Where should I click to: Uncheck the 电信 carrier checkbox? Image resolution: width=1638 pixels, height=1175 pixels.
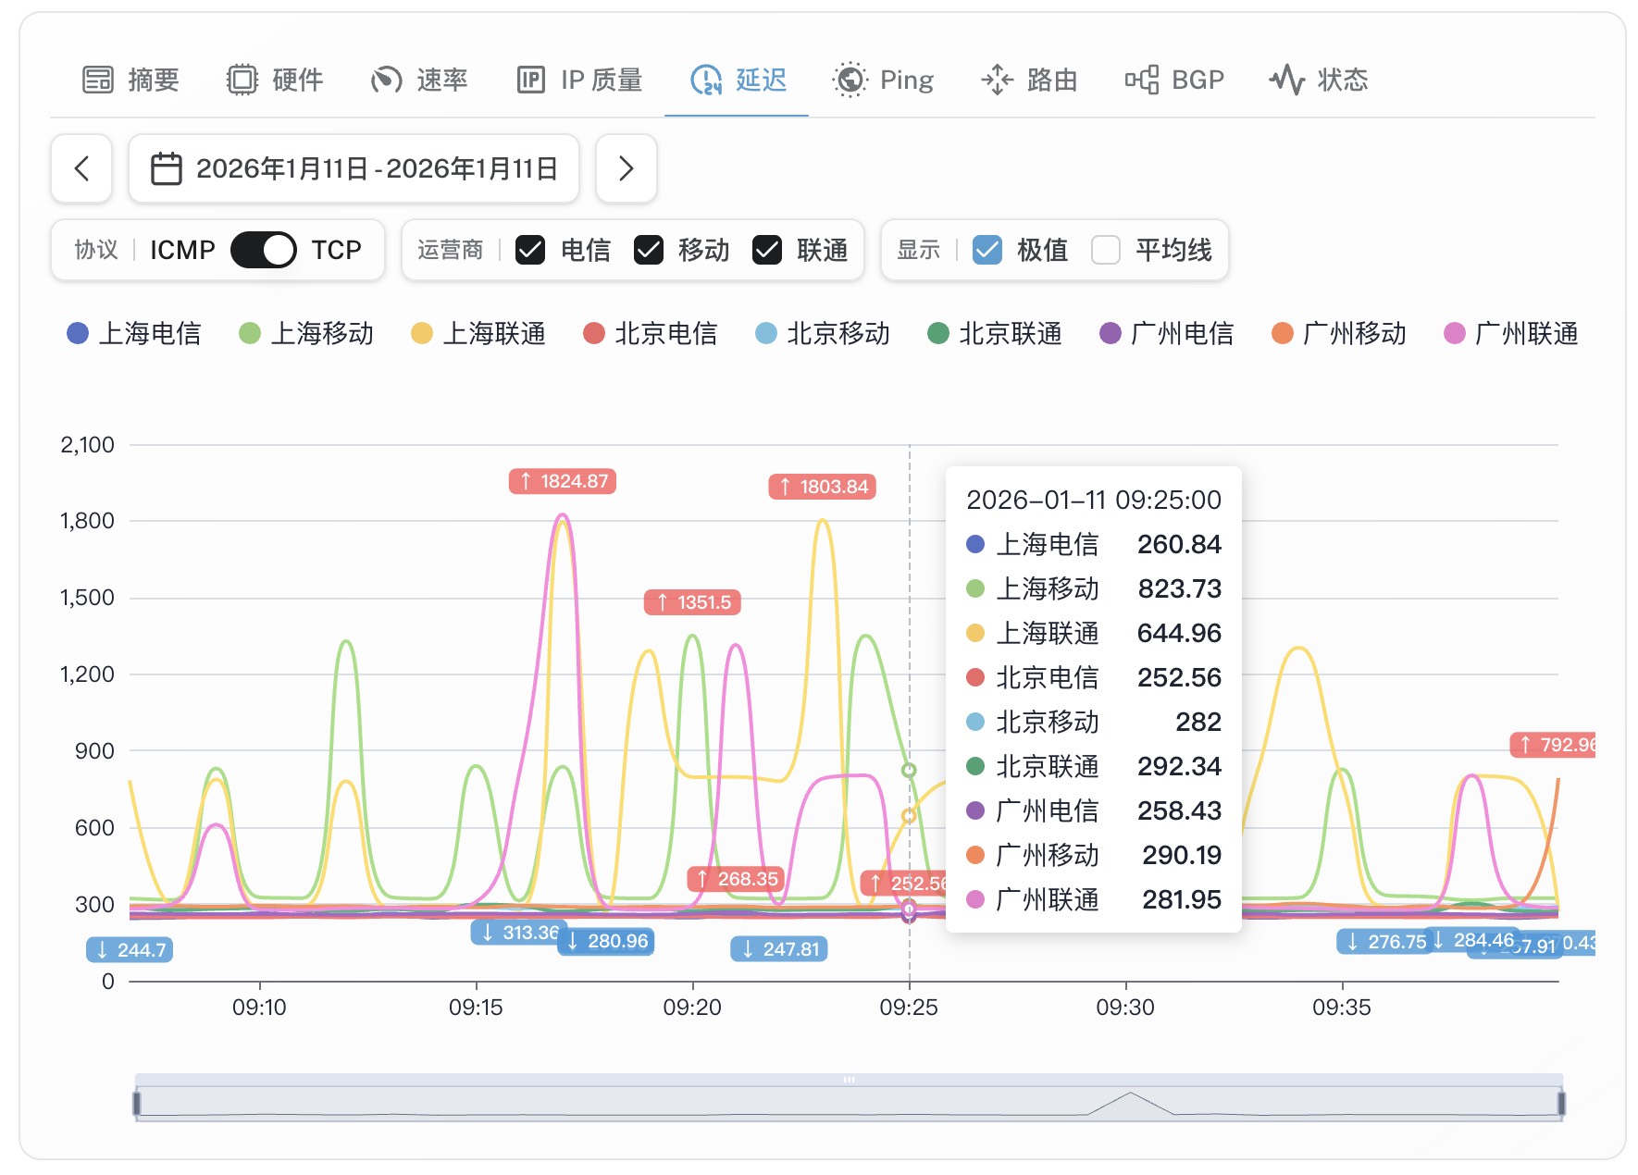[x=530, y=250]
